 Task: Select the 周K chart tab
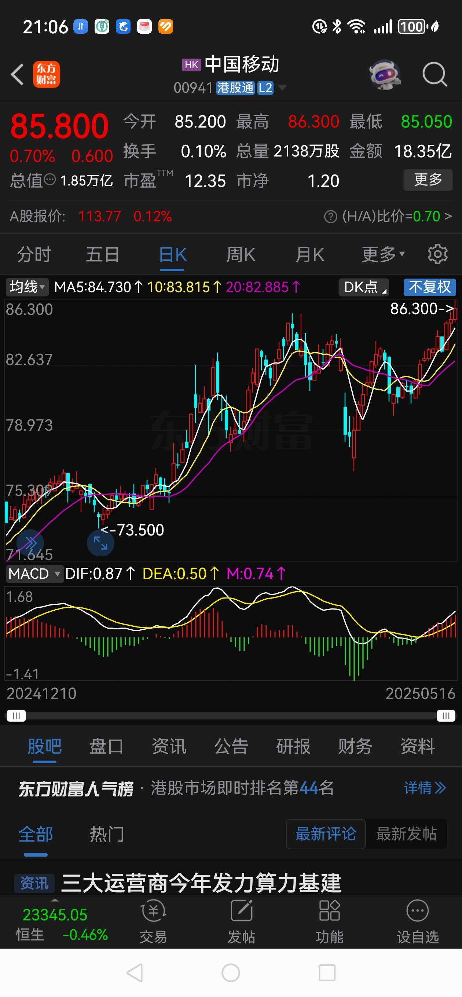(x=241, y=254)
